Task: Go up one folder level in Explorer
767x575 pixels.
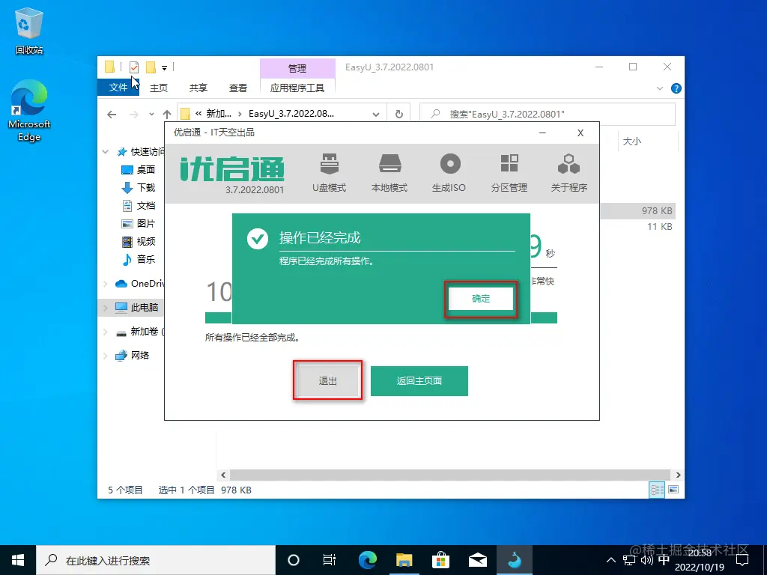Action: [167, 115]
